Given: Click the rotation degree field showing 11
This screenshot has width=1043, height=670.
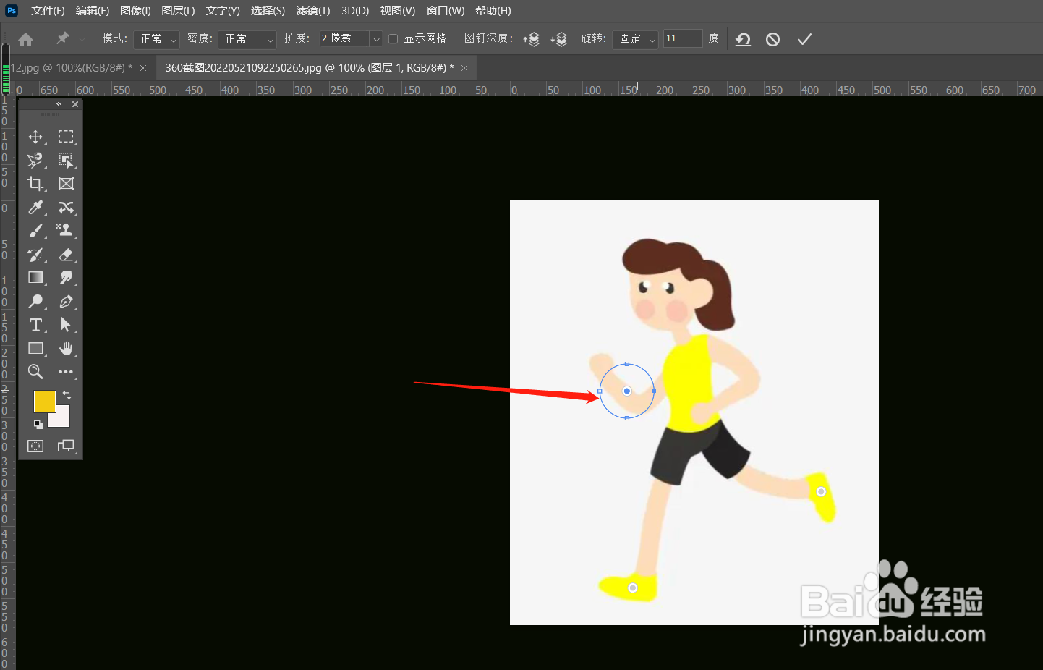Looking at the screenshot, I should click(x=683, y=38).
